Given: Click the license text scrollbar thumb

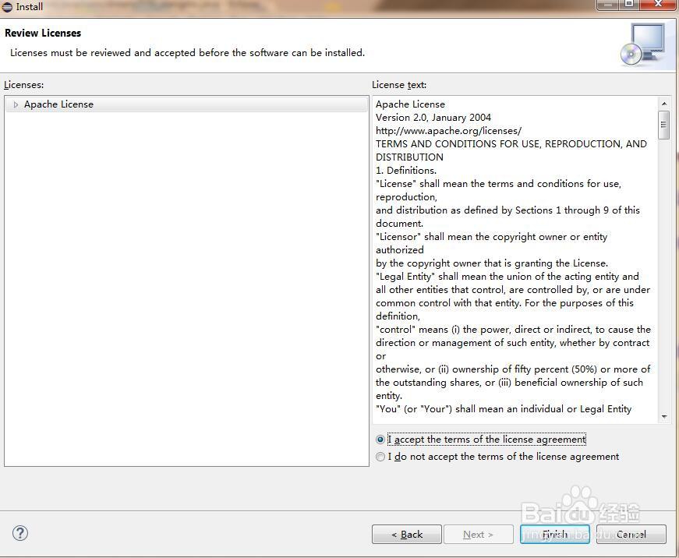Looking at the screenshot, I should tap(663, 125).
